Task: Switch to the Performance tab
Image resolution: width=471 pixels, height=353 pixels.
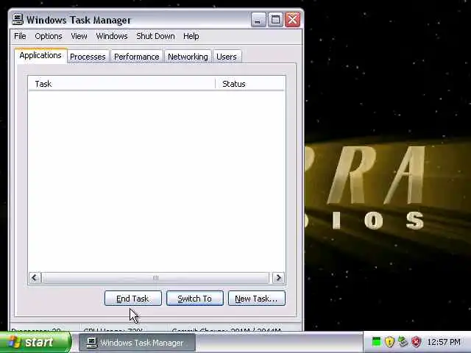Action: coord(137,57)
